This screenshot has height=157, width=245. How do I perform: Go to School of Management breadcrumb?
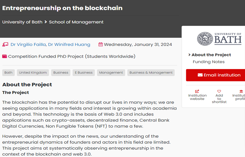coord(76,22)
